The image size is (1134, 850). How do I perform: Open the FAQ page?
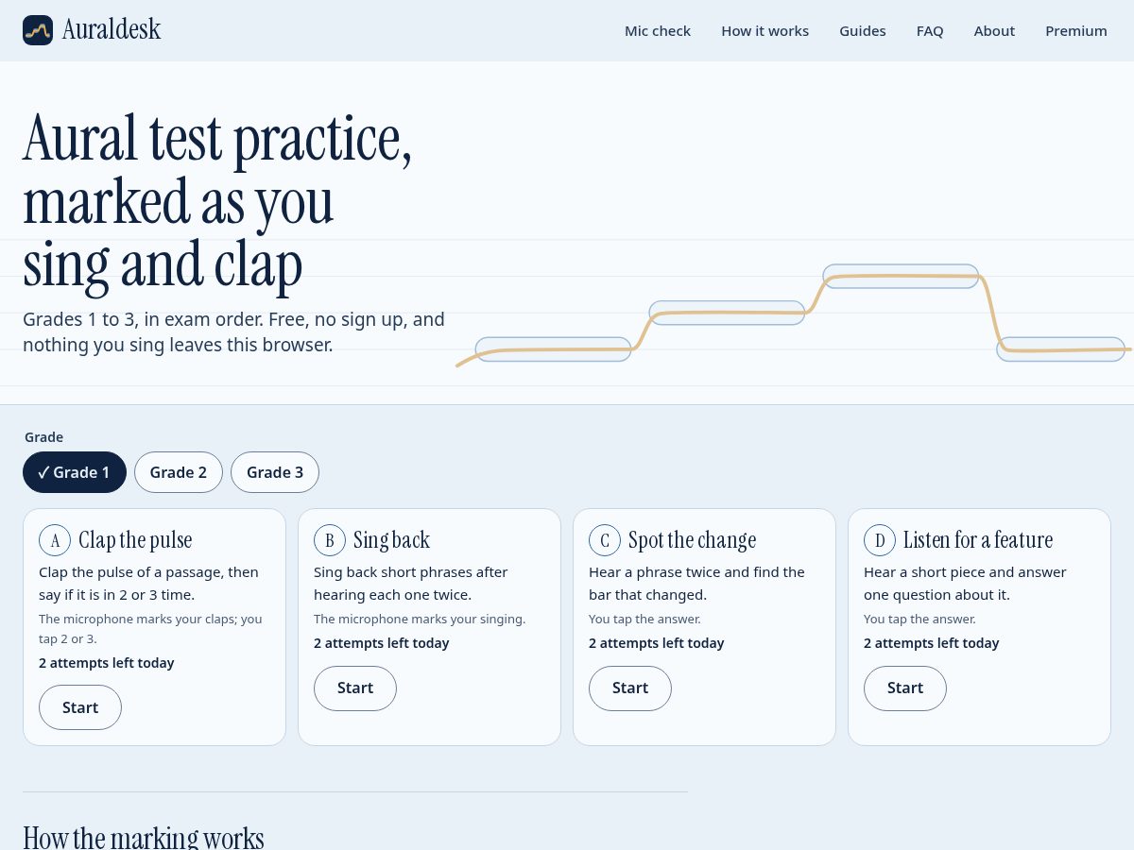tap(930, 31)
